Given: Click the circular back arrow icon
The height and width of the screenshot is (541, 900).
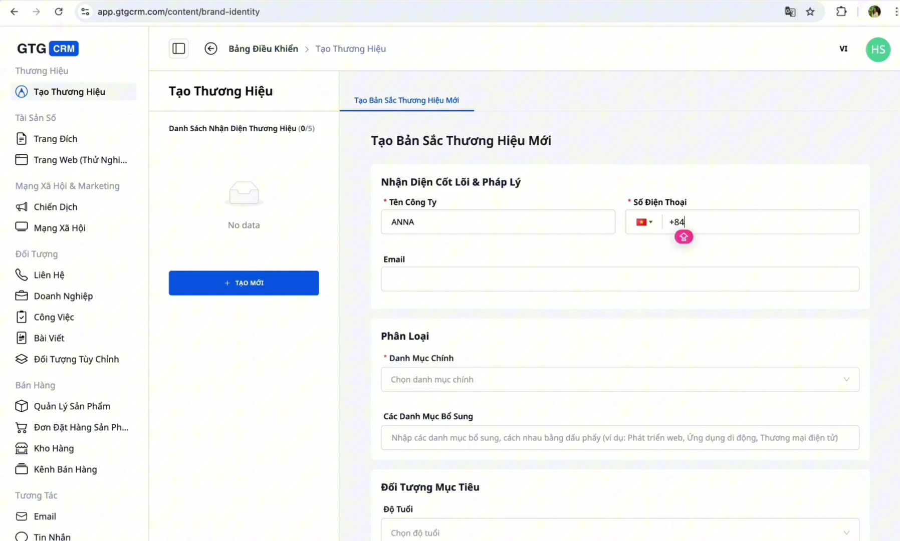Looking at the screenshot, I should [211, 49].
